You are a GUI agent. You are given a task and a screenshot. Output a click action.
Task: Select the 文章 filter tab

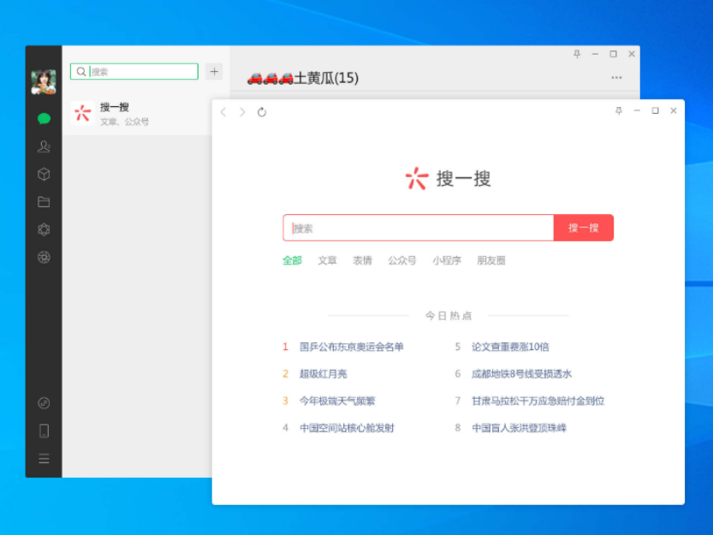coord(327,260)
